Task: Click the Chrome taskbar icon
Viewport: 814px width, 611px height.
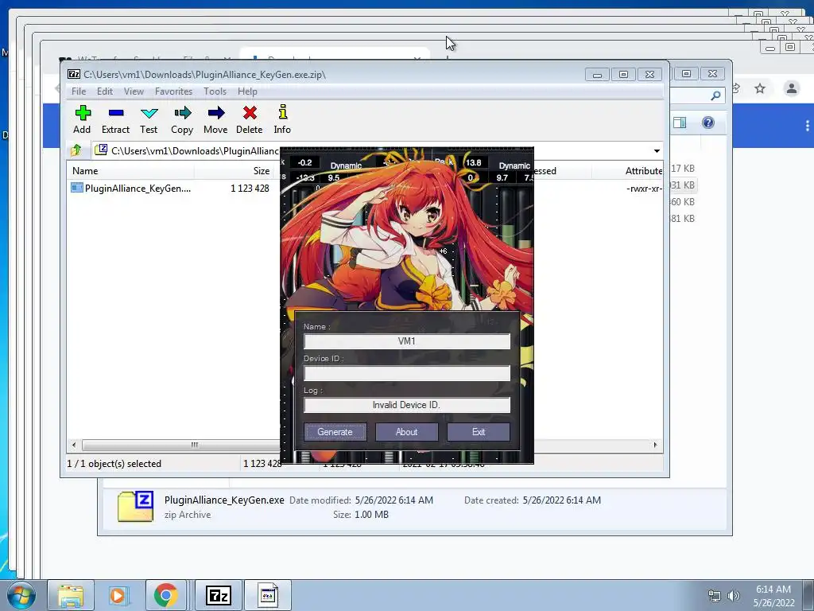Action: (165, 595)
